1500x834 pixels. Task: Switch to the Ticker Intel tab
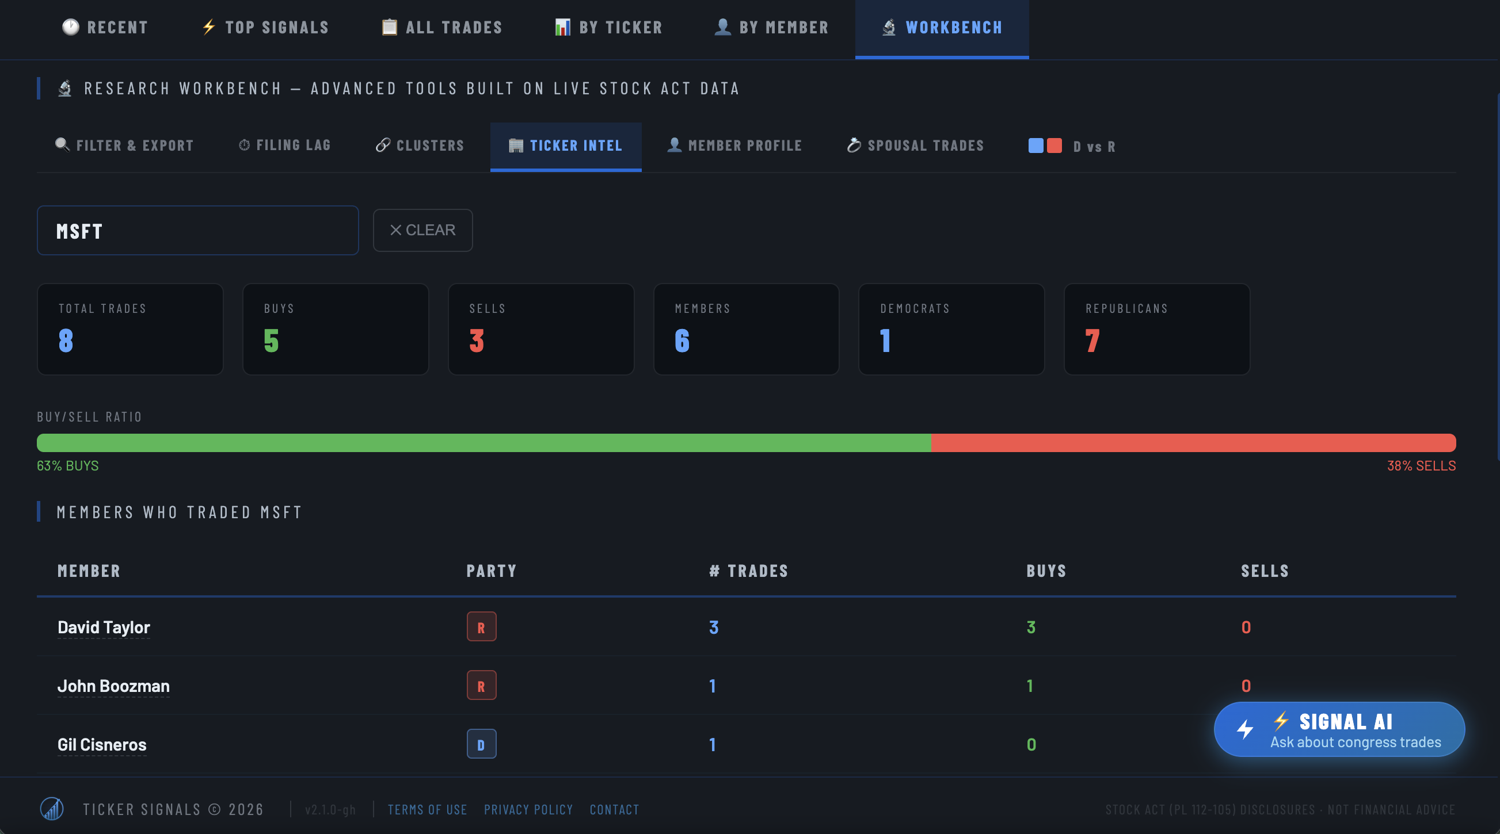(566, 146)
